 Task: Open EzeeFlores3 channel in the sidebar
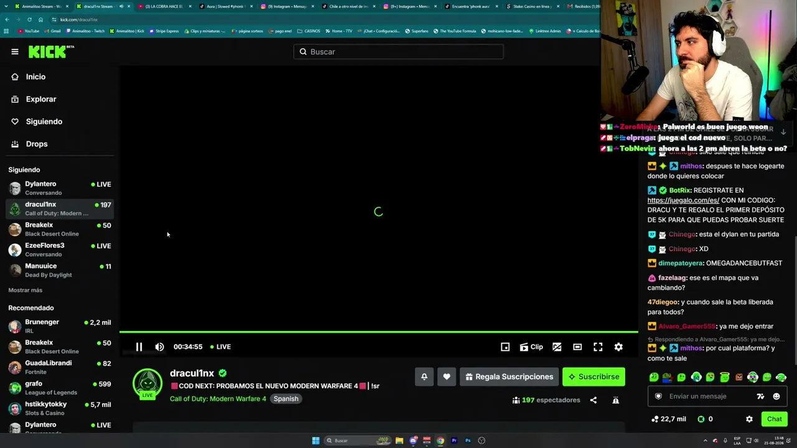click(x=60, y=250)
